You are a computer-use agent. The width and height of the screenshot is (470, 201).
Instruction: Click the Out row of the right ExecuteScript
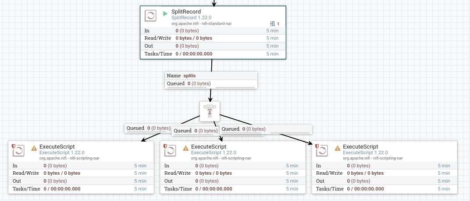coord(384,181)
